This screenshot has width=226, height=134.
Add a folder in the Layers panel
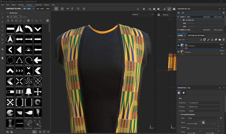[220, 40]
